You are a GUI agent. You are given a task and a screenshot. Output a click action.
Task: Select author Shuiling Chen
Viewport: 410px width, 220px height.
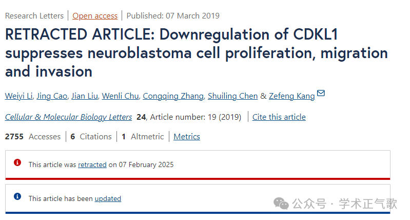(233, 96)
